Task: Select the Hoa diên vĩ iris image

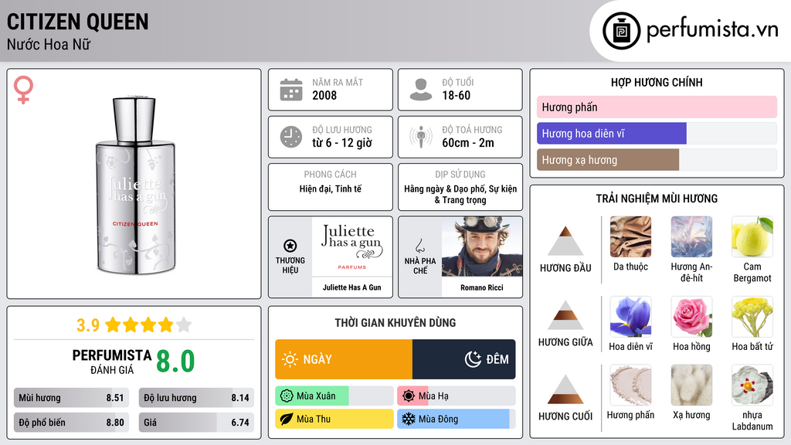Action: (630, 316)
